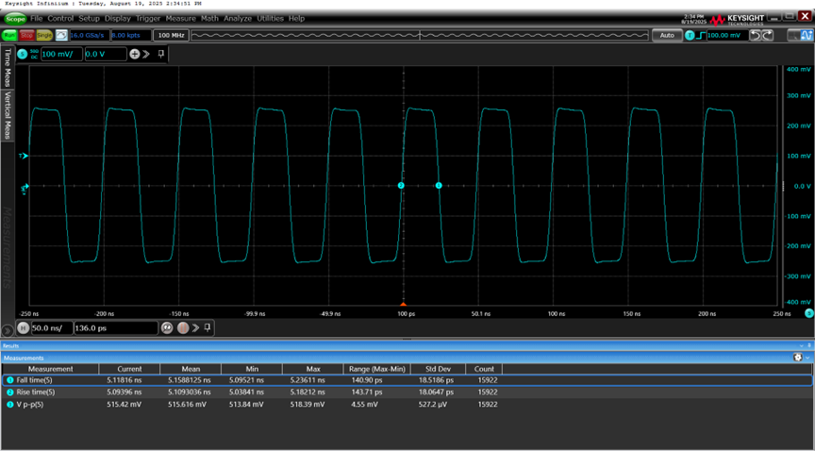Open the Vertical Meas side tab

click(x=8, y=115)
